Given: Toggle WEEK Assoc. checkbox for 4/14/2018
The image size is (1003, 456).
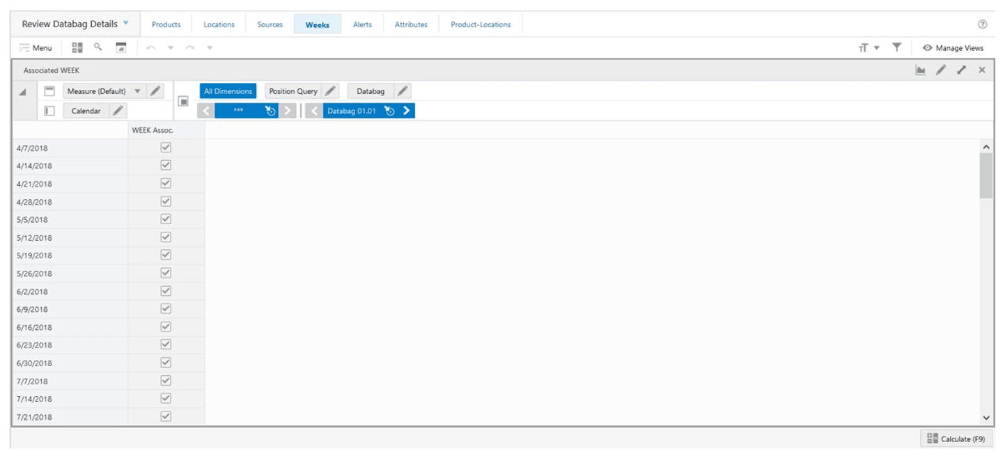Looking at the screenshot, I should [166, 166].
